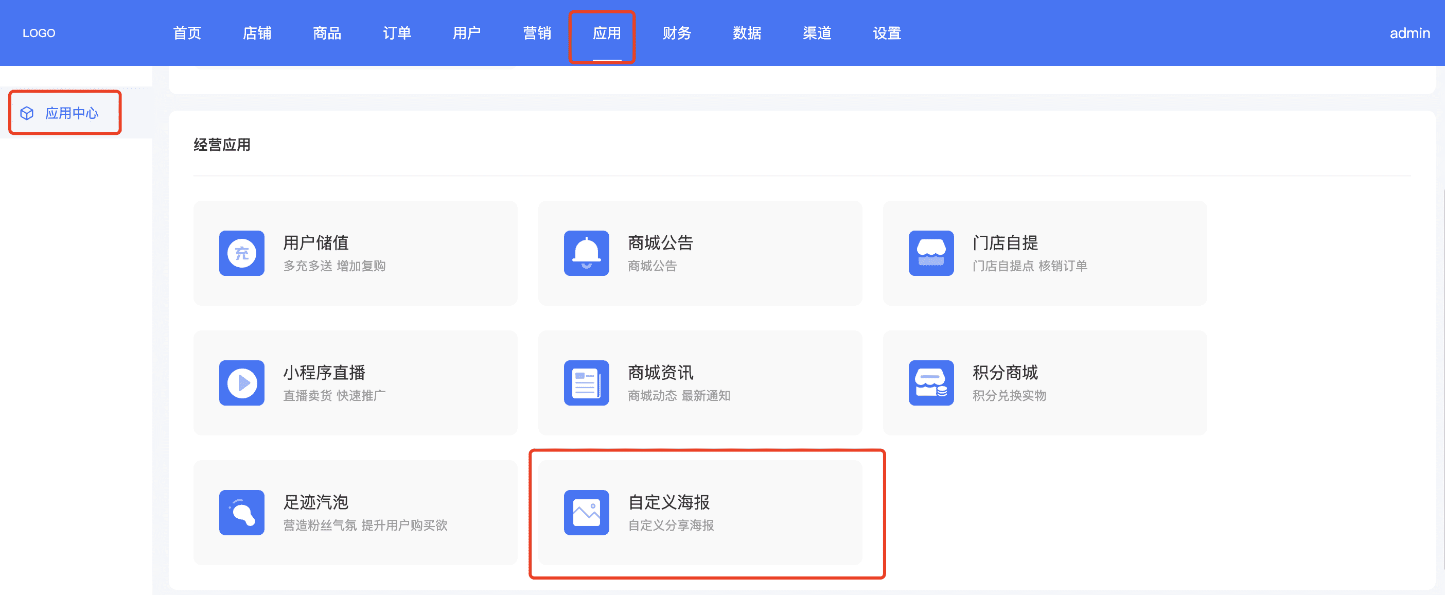Screen dimensions: 1445x595
Task: Click the 足迹汽泡 footprint icon
Action: pos(242,513)
